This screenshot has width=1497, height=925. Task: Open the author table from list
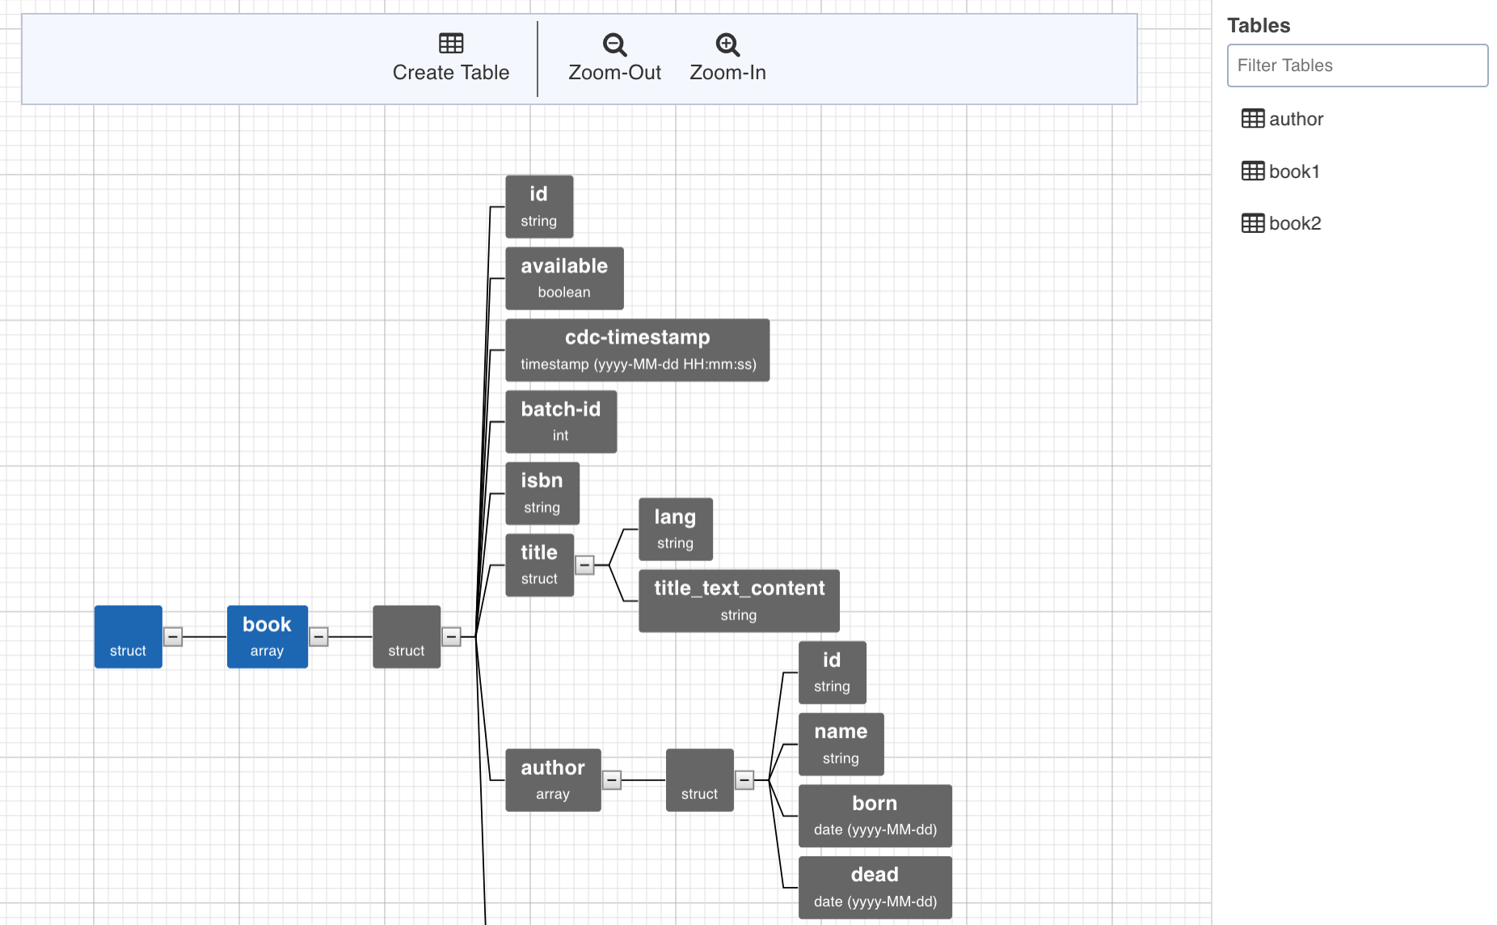coord(1296,120)
